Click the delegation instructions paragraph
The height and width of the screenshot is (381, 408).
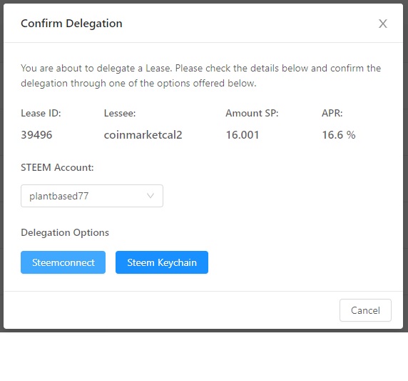201,76
